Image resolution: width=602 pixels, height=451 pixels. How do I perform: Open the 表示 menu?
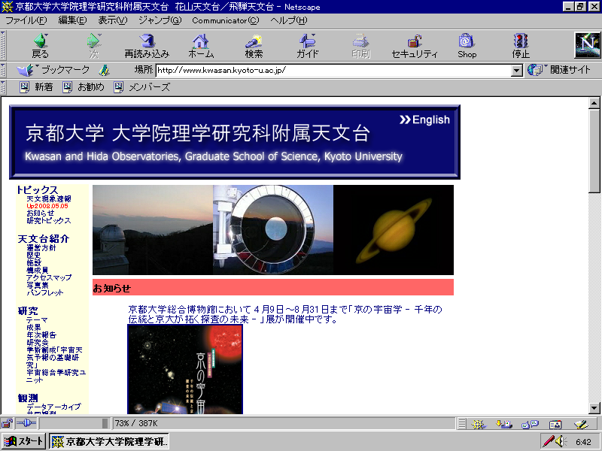tap(112, 20)
